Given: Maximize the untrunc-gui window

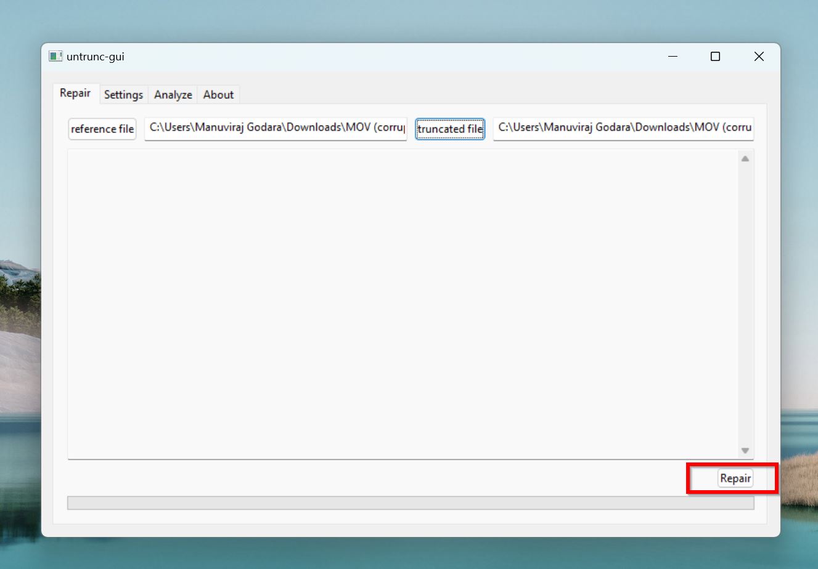Looking at the screenshot, I should pos(715,56).
